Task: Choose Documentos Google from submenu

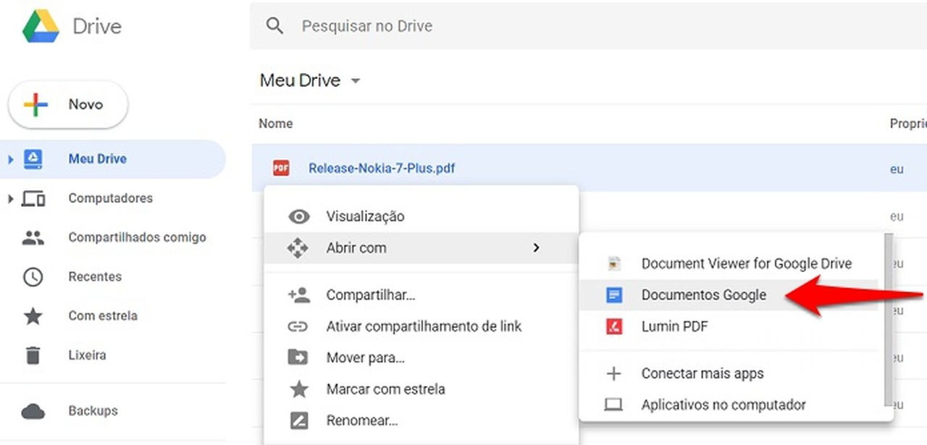Action: point(703,295)
